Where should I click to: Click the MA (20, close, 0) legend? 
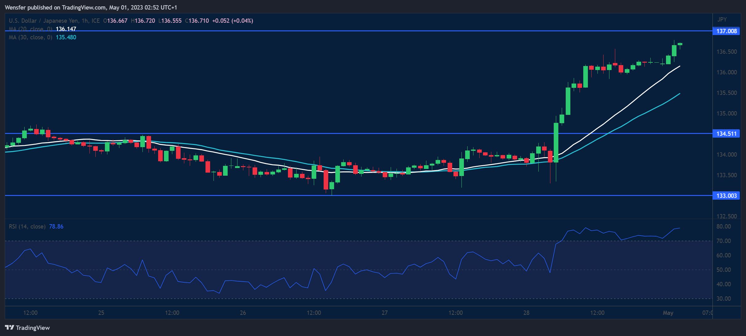point(30,29)
